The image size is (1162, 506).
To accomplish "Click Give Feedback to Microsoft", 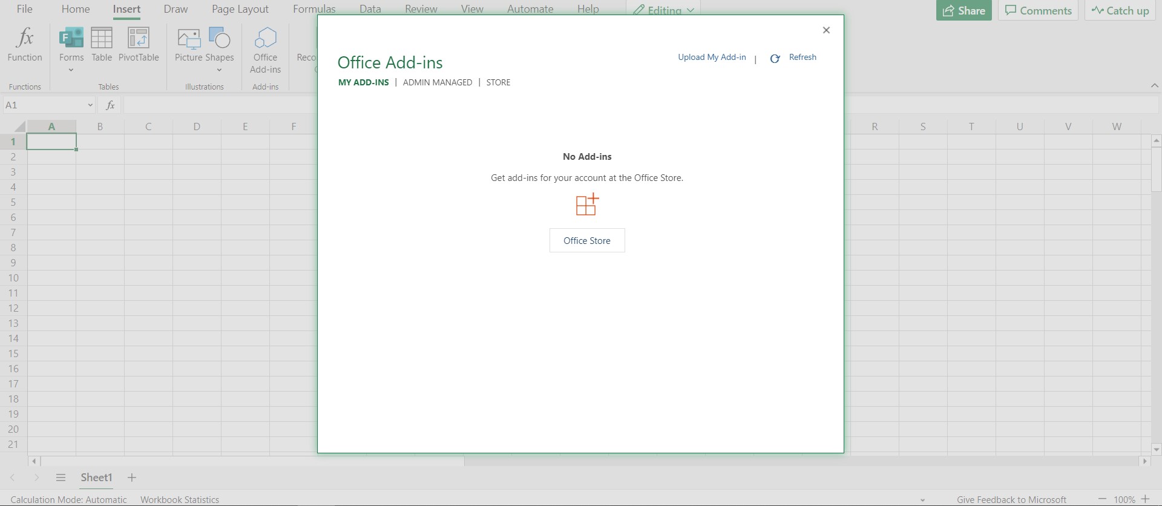I will [x=1011, y=499].
